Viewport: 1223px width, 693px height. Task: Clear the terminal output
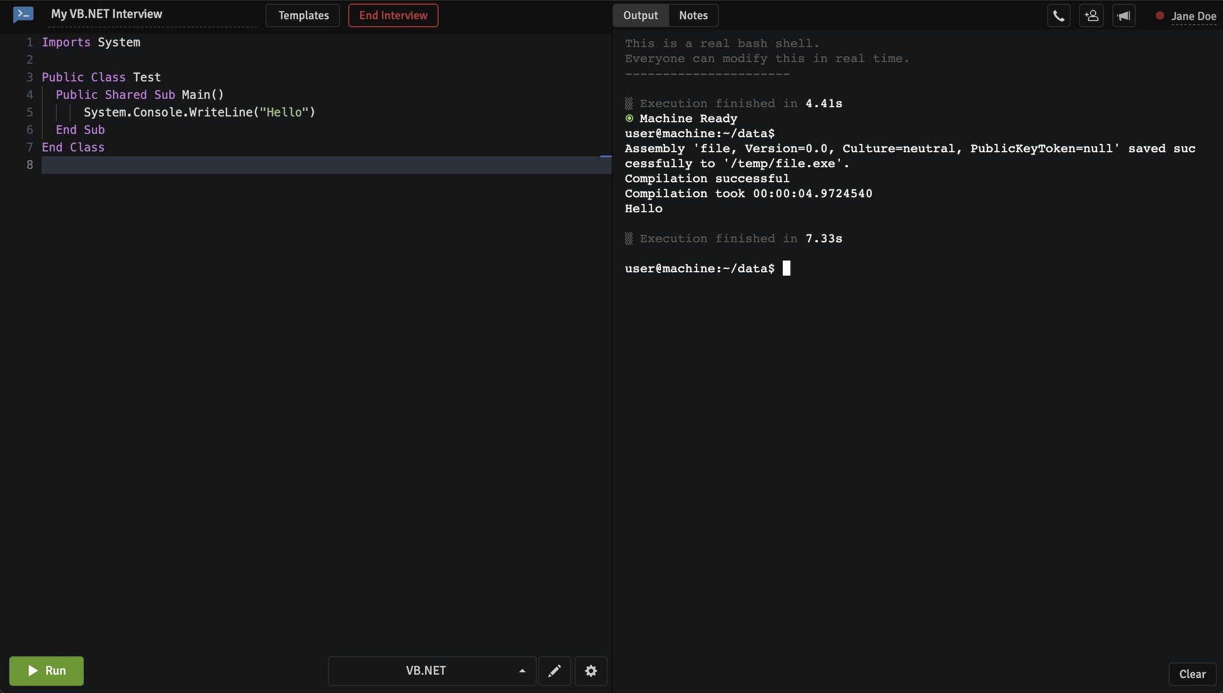click(1192, 674)
